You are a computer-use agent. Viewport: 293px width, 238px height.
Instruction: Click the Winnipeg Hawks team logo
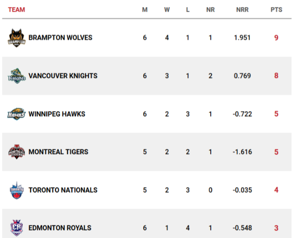click(16, 114)
